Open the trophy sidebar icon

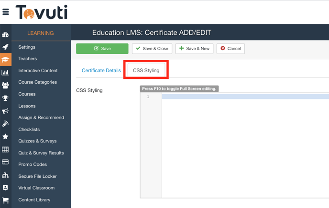click(5, 98)
